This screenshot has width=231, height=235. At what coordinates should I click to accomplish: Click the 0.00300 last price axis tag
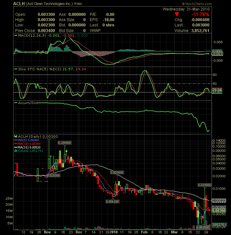[x=219, y=211]
